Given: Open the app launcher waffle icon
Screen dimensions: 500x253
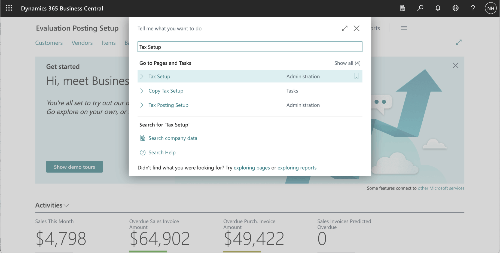Looking at the screenshot, I should click(9, 8).
